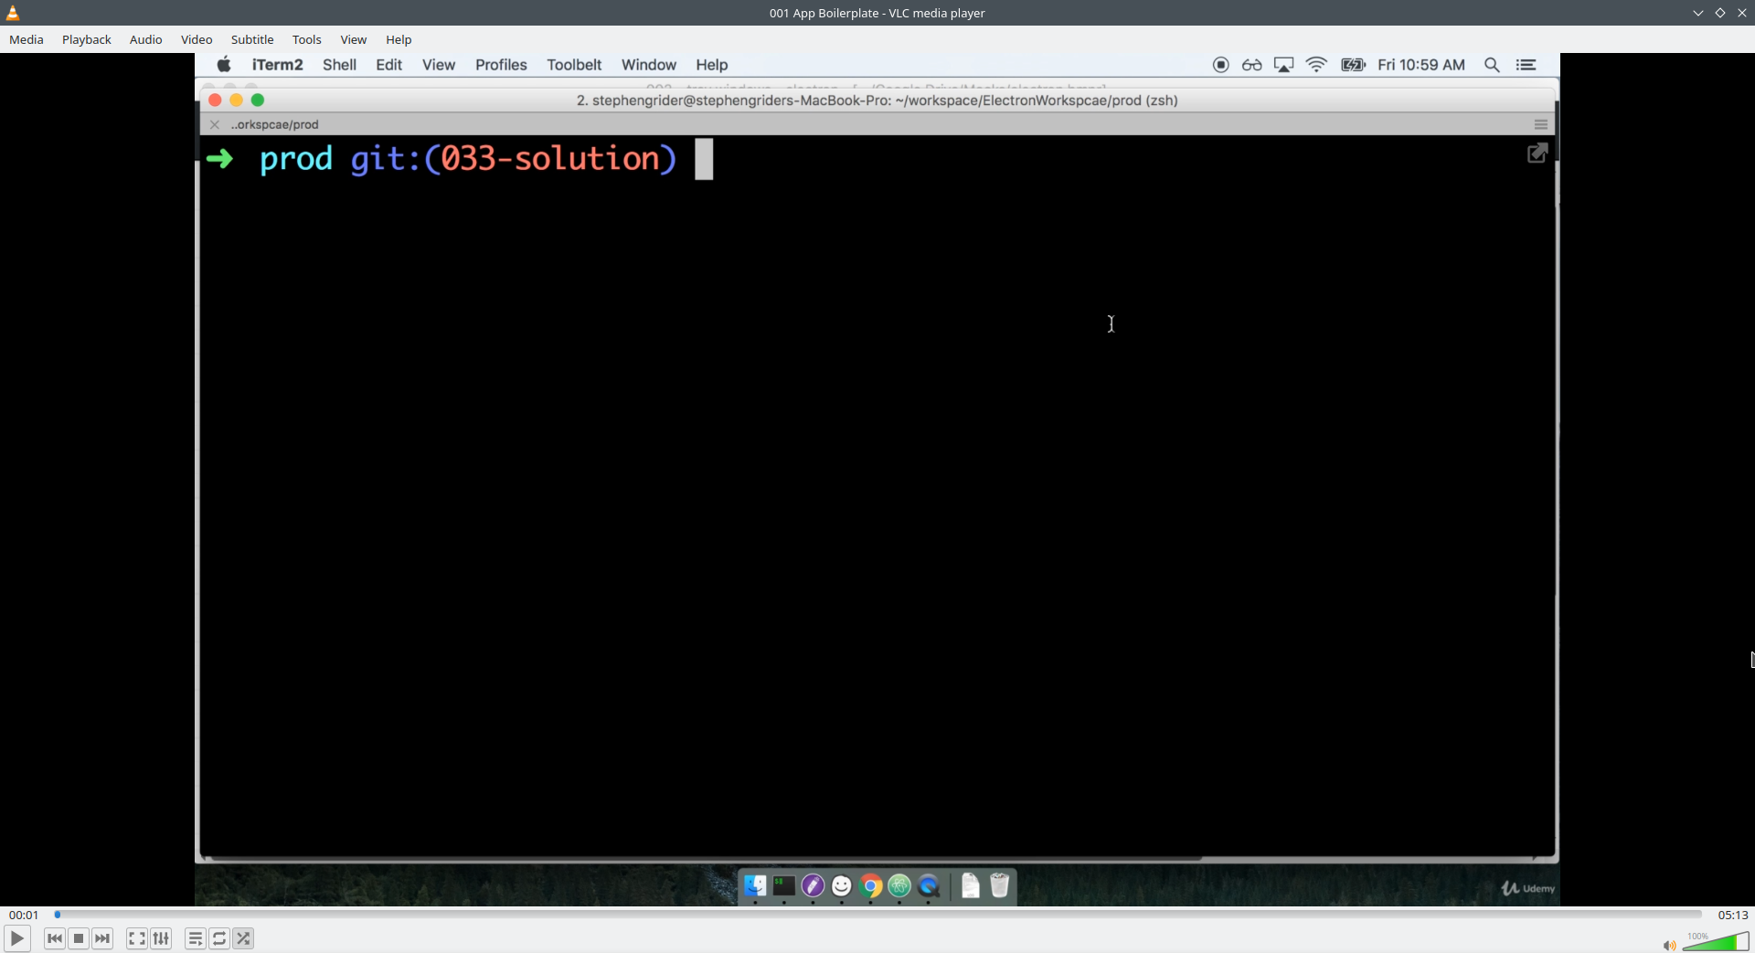1755x953 pixels.
Task: Click the screen recording status icon
Action: pyautogui.click(x=1221, y=65)
